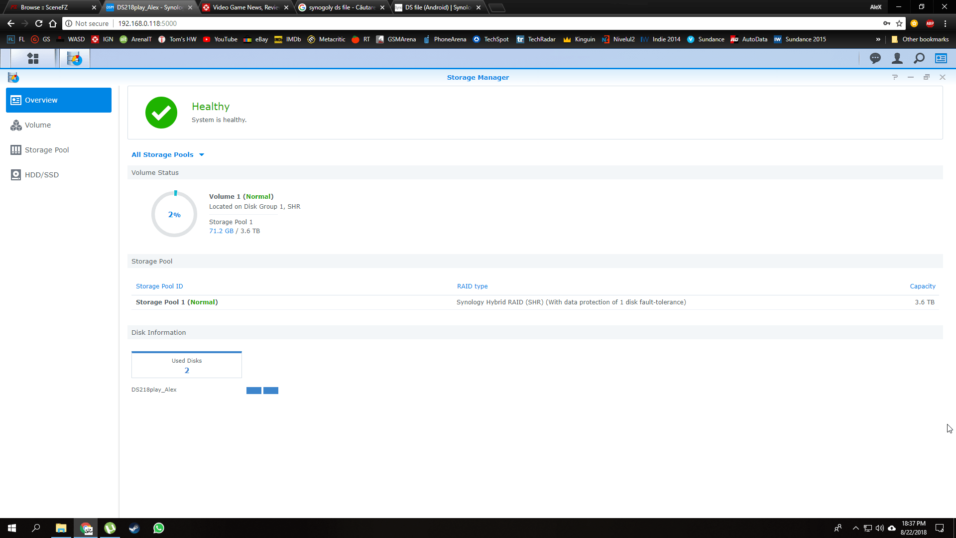The image size is (956, 538).
Task: Open the DSM Main Menu grid icon
Action: pyautogui.click(x=33, y=59)
